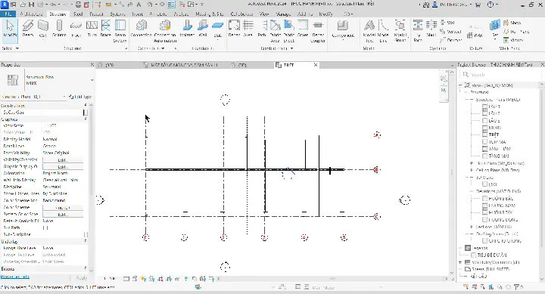The height and width of the screenshot is (294, 545).
Task: Select the Model Text tool
Action: click(369, 31)
